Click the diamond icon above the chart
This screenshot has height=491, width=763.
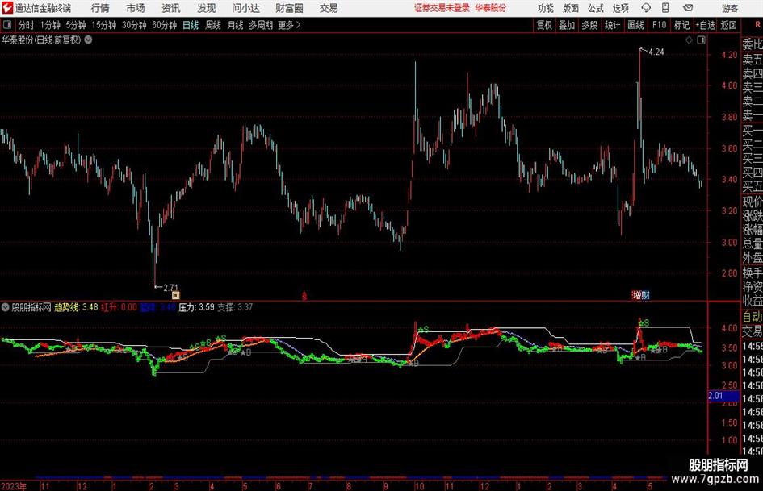tap(689, 40)
